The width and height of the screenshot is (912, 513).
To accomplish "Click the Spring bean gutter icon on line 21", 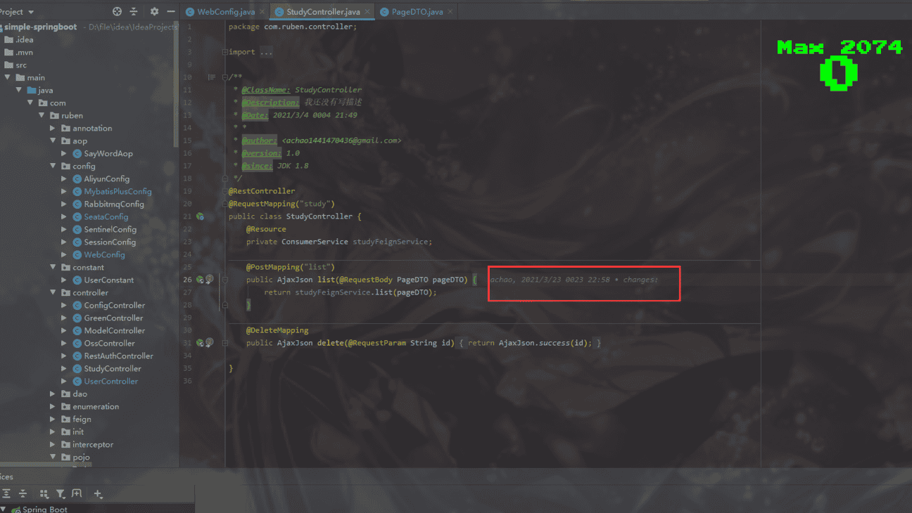I will coord(200,216).
